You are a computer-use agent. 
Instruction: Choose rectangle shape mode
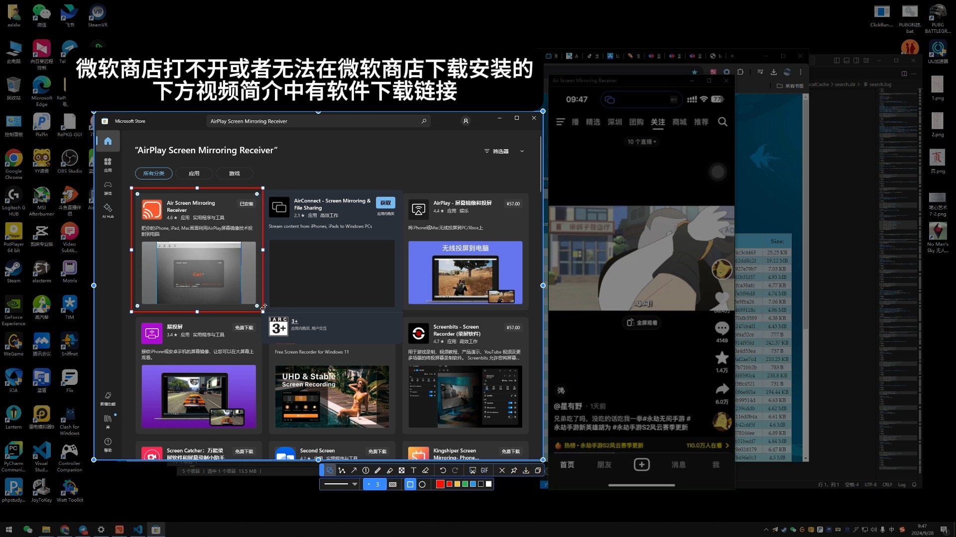(x=410, y=484)
